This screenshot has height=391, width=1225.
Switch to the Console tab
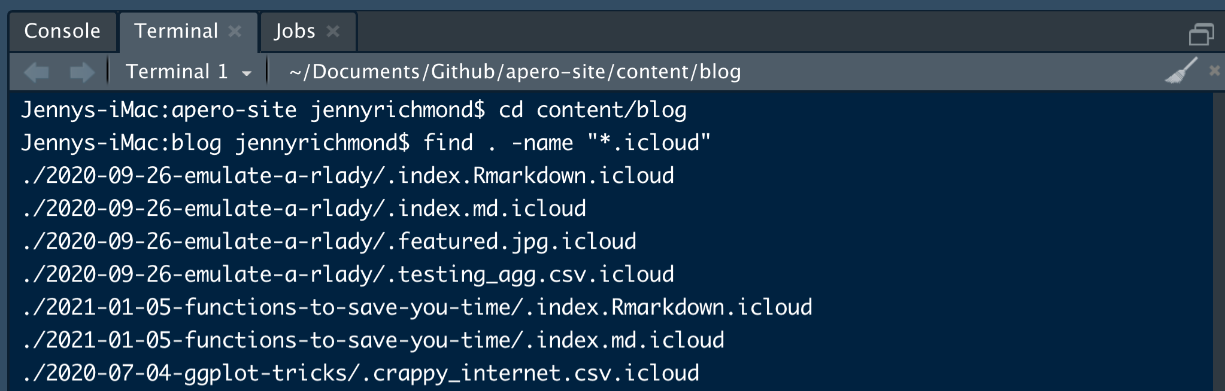(62, 31)
